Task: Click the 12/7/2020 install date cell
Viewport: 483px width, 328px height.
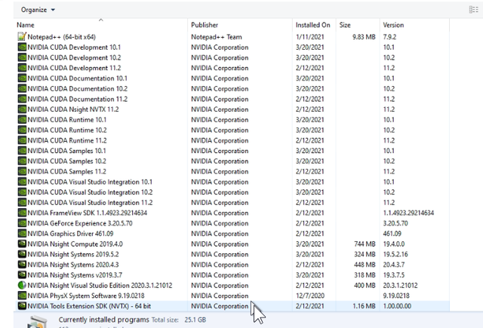Action: [x=310, y=296]
